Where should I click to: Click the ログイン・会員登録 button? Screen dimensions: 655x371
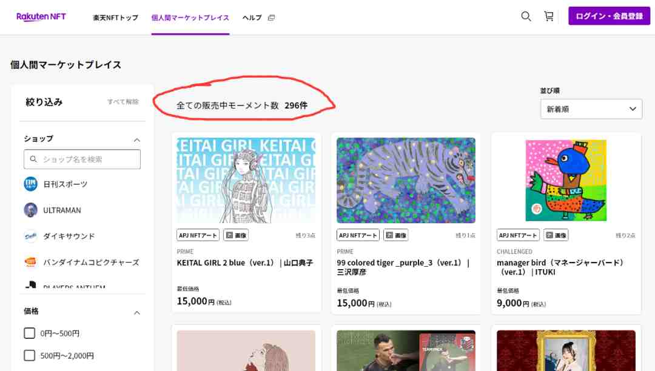click(609, 16)
